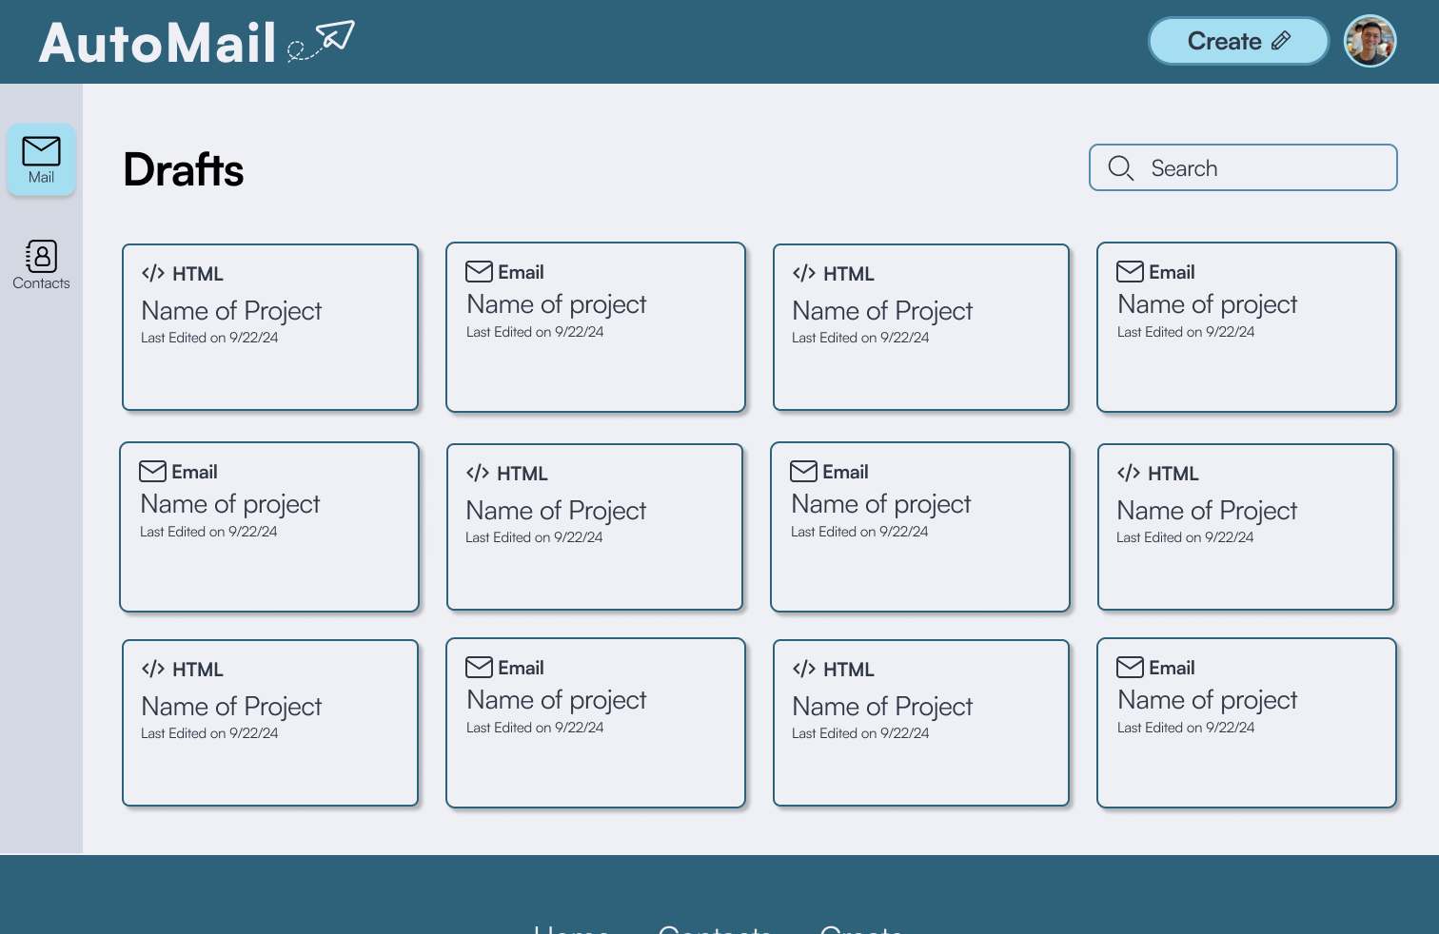1439x934 pixels.
Task: Click 'Last Edited on 9/22/24' in top row first card
Action: tap(209, 338)
